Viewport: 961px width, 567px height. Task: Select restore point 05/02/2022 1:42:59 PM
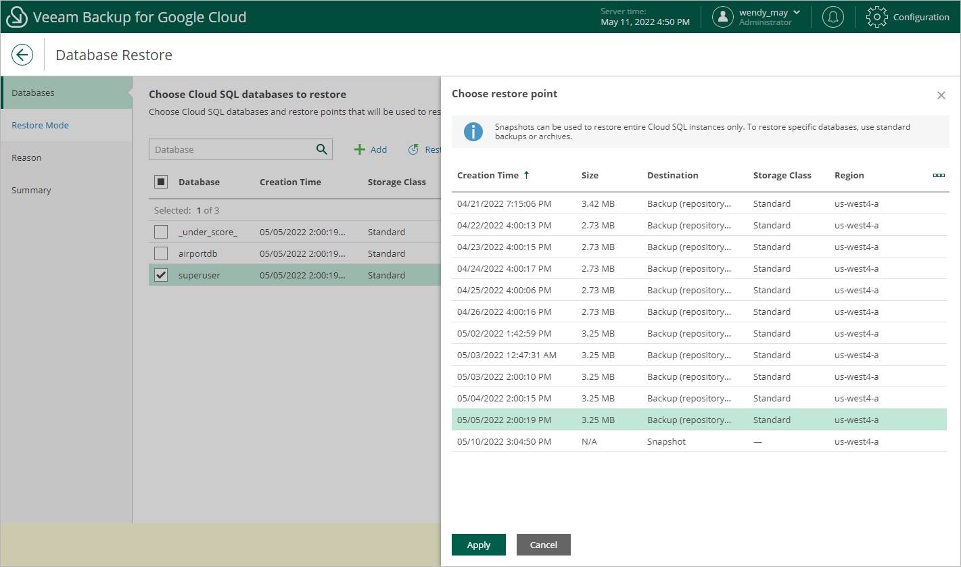click(699, 333)
